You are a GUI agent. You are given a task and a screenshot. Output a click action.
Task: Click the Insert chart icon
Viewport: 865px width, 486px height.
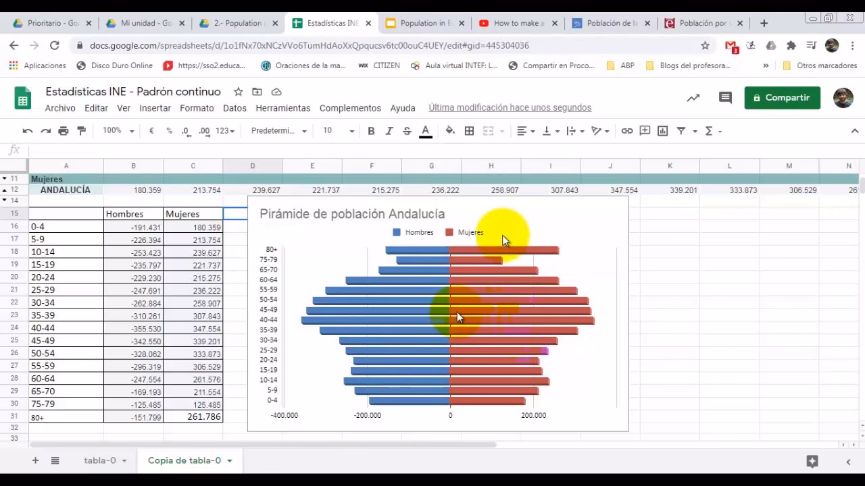662,131
